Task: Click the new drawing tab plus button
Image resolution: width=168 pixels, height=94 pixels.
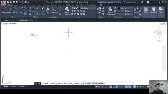Action: [x=36, y=20]
